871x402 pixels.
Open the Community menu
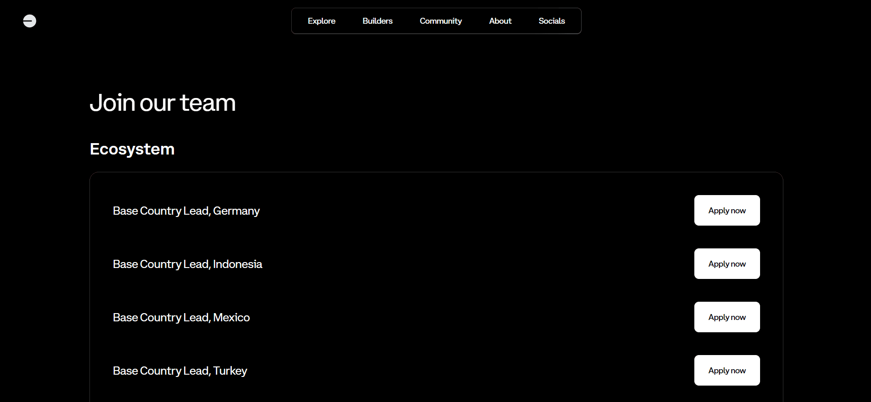(x=441, y=21)
